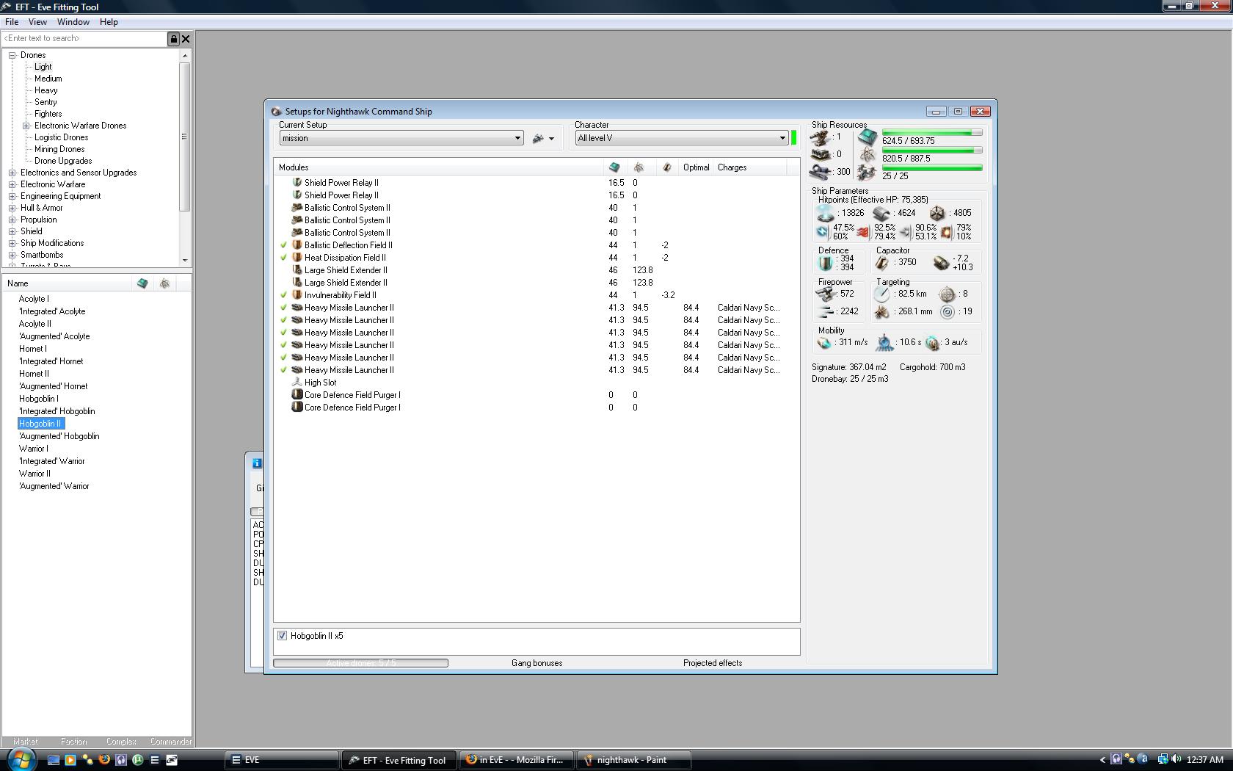This screenshot has height=771, width=1233.
Task: Select Warrior II in the drone list
Action: [x=34, y=474]
